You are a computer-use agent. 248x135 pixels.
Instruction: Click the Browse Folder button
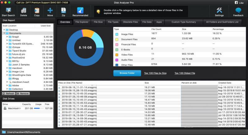tap(127, 73)
